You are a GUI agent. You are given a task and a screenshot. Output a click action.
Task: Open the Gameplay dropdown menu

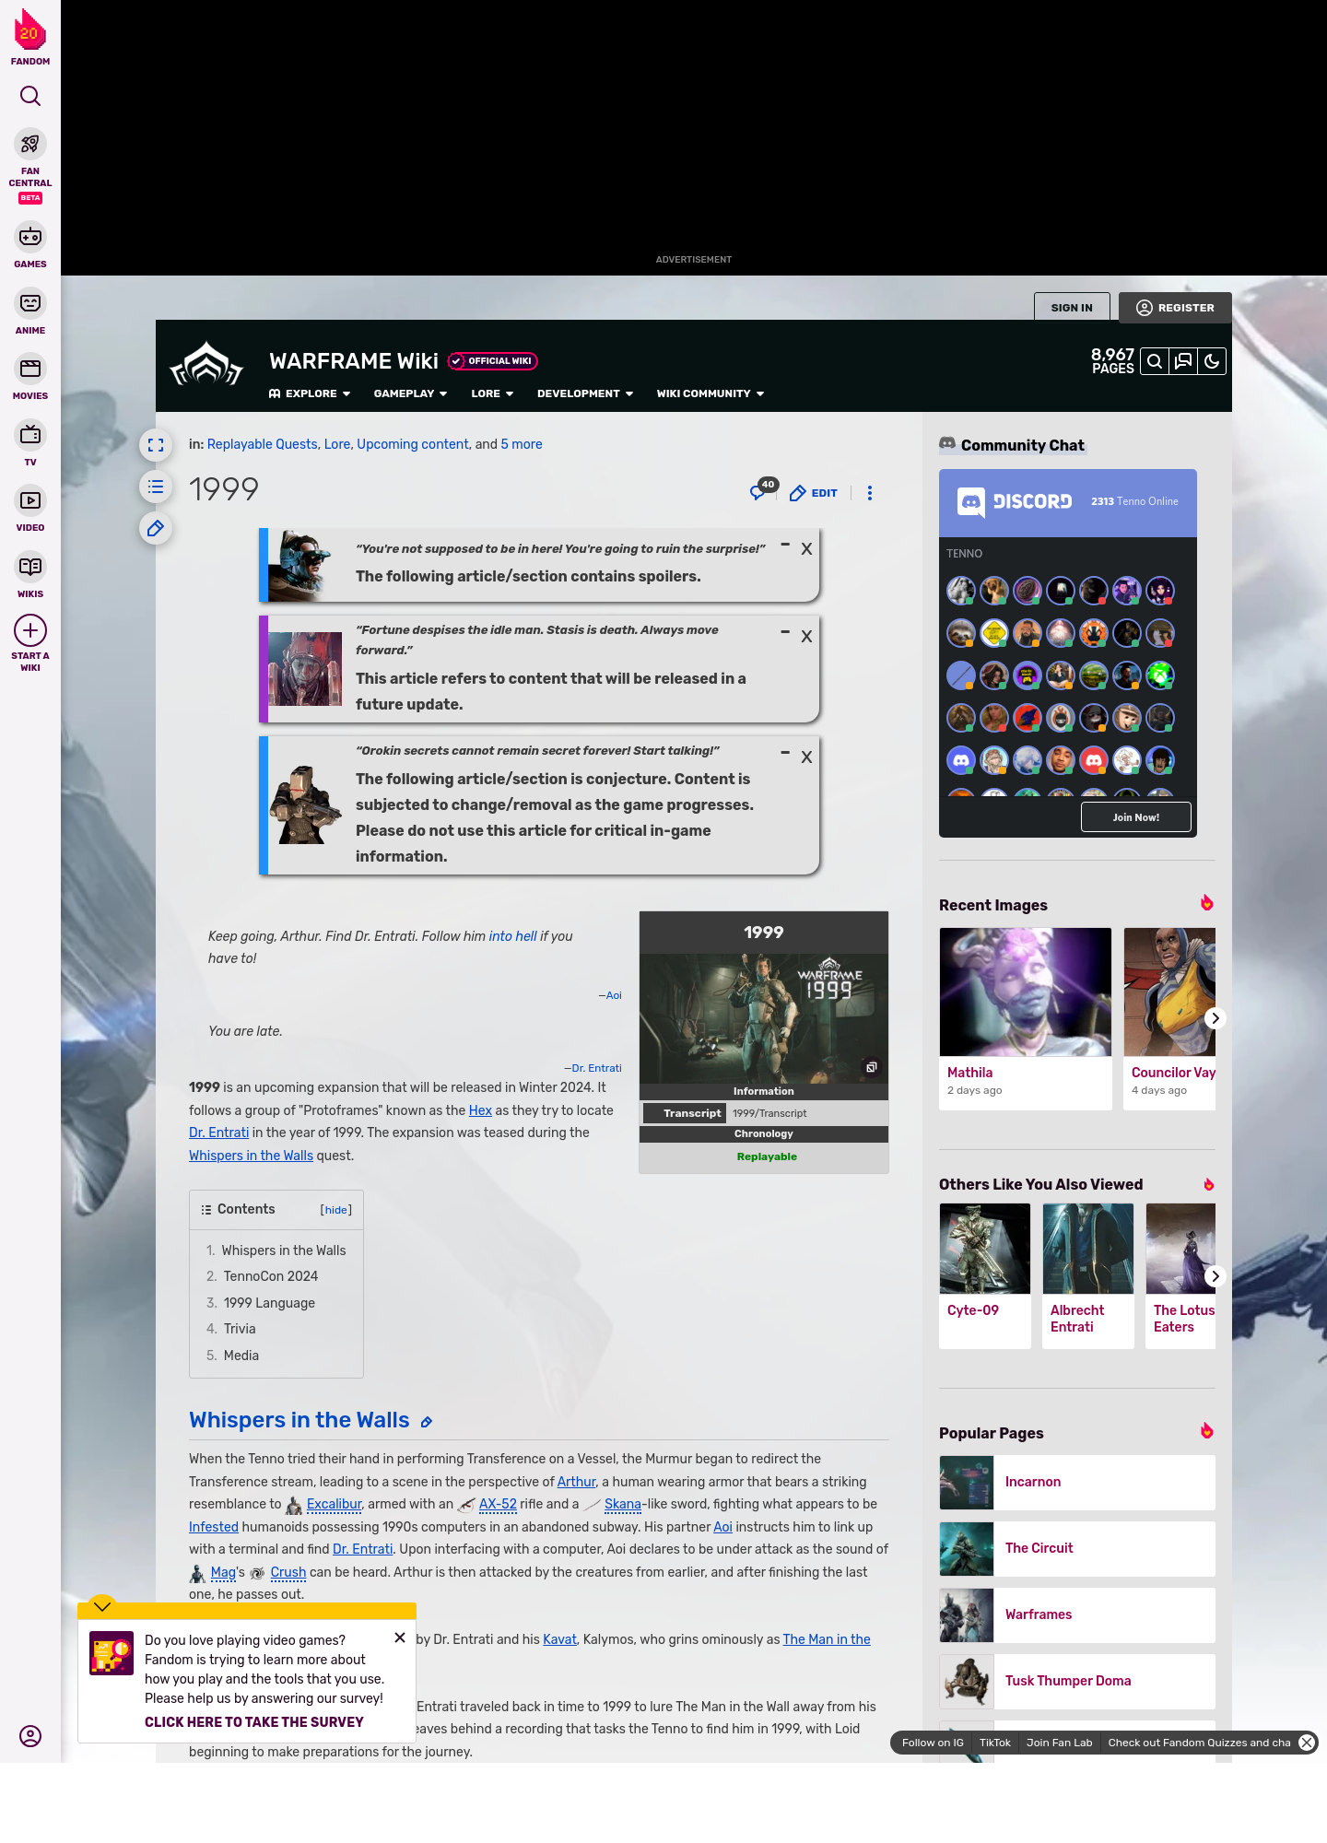pos(410,393)
